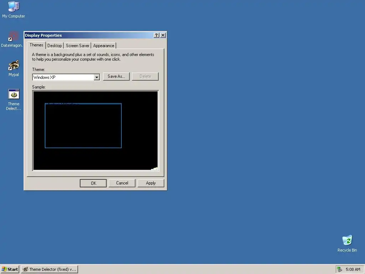Open the Screen Saver tab
The image size is (365, 274).
77,46
